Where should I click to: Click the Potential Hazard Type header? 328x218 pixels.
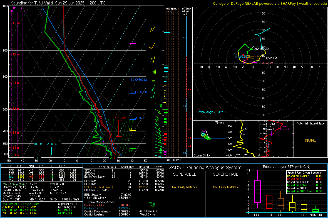click(x=310, y=123)
